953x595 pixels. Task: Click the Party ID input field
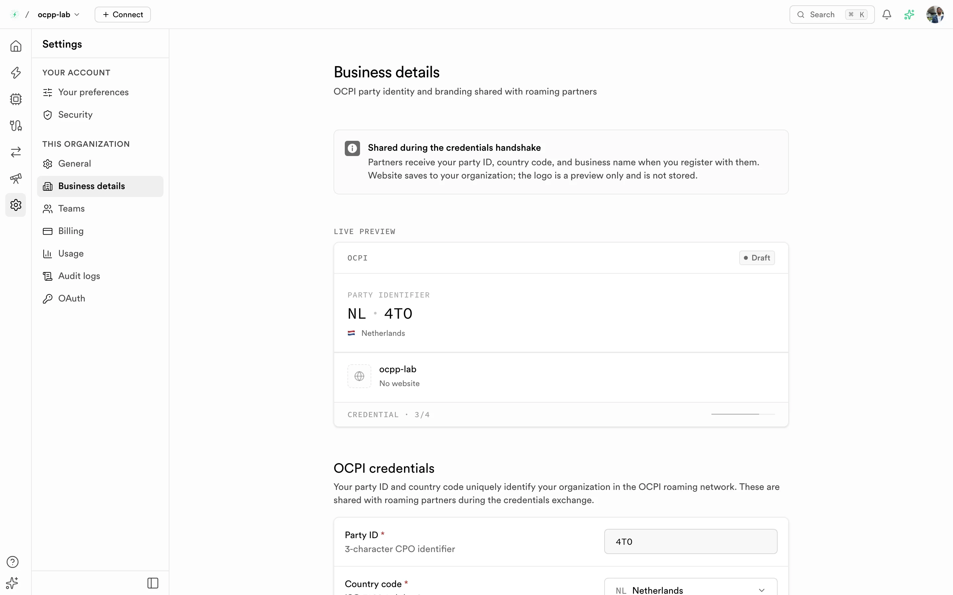(x=690, y=541)
